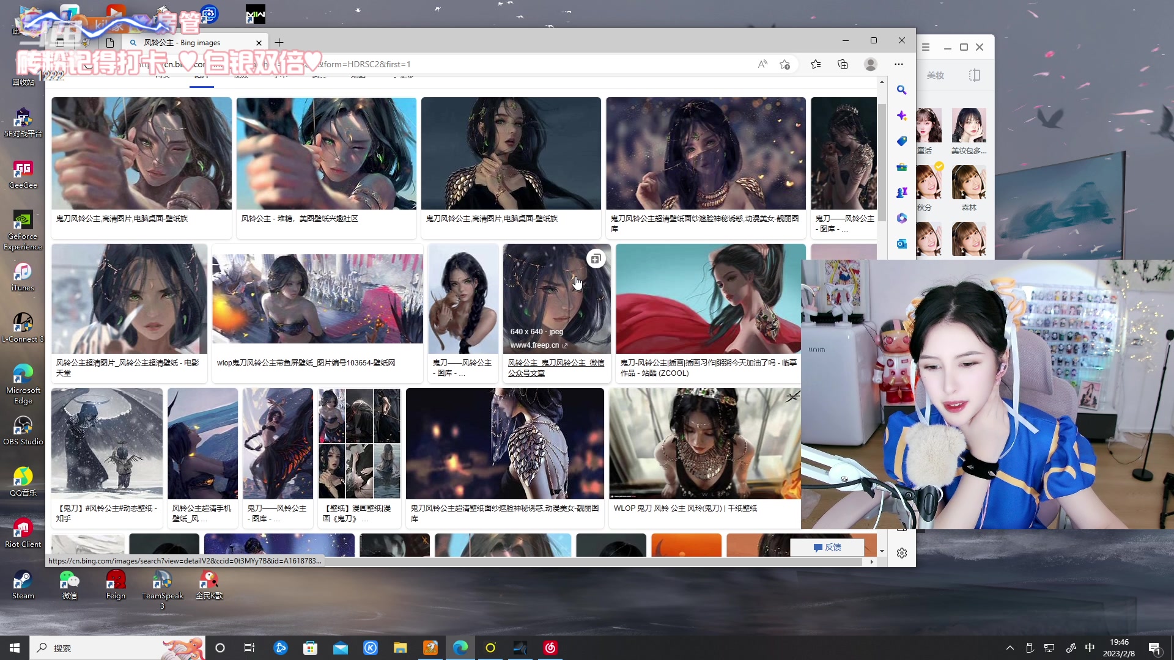Click the Windows Start button
1174x660 pixels.
tap(15, 648)
